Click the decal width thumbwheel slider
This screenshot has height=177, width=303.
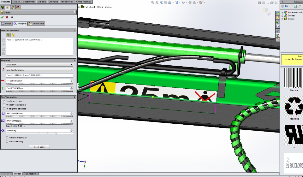[39, 116]
